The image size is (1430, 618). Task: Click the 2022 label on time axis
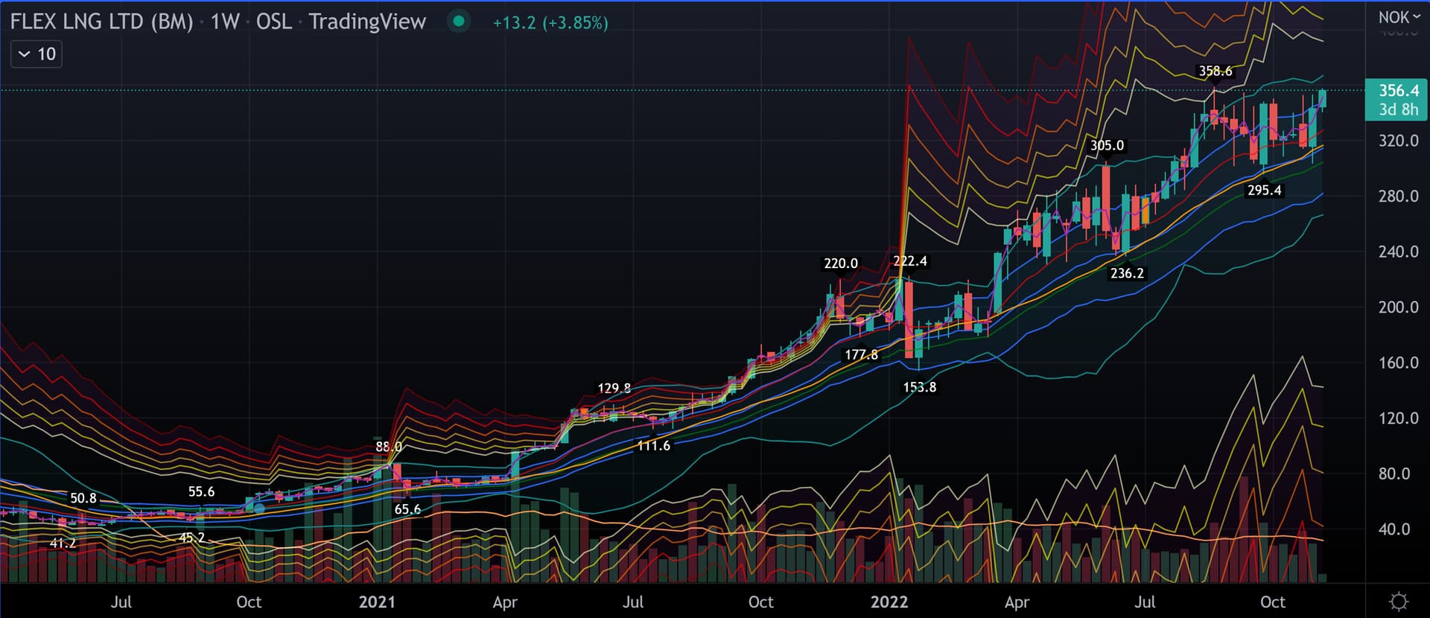click(x=889, y=602)
